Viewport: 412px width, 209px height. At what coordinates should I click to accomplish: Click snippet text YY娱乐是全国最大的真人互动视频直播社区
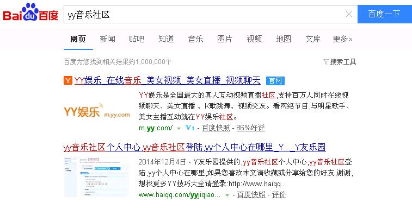pyautogui.click(x=207, y=95)
